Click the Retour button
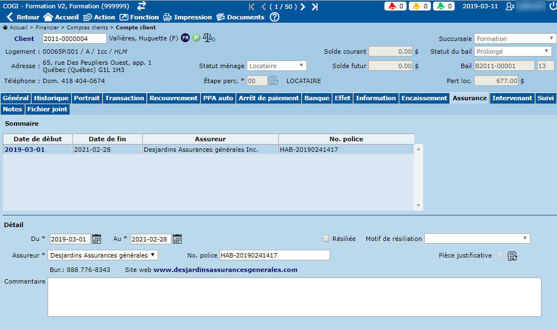Image resolution: width=557 pixels, height=329 pixels. pyautogui.click(x=23, y=17)
